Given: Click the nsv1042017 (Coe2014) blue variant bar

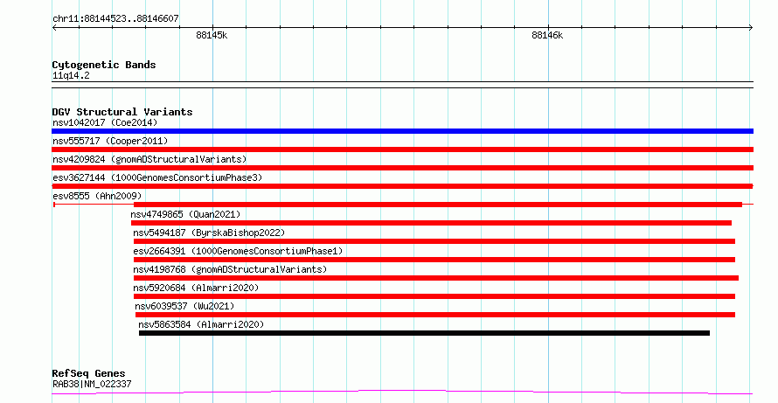Looking at the screenshot, I should point(402,131).
